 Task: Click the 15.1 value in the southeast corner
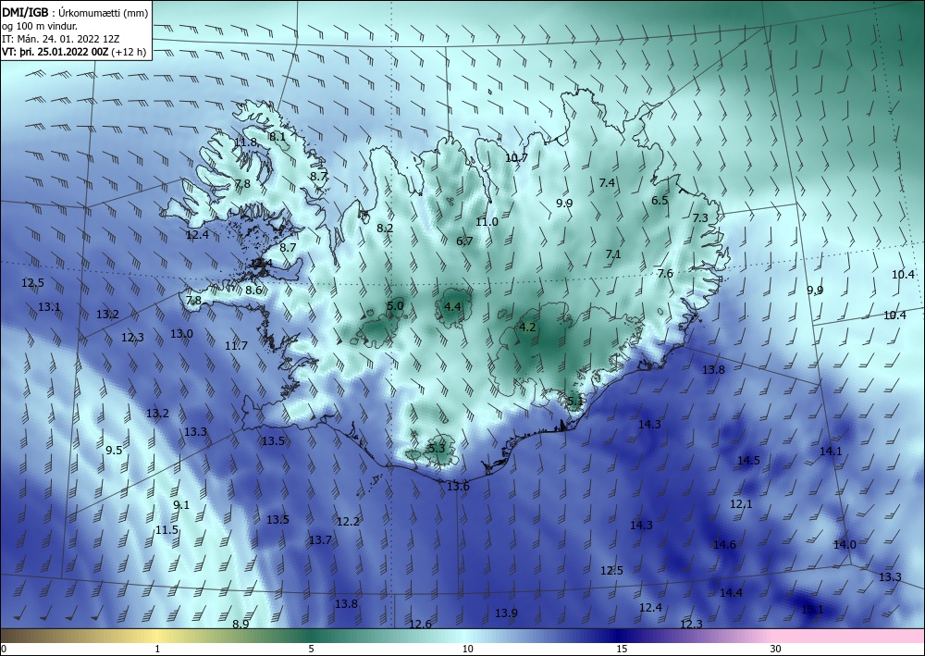pos(812,610)
